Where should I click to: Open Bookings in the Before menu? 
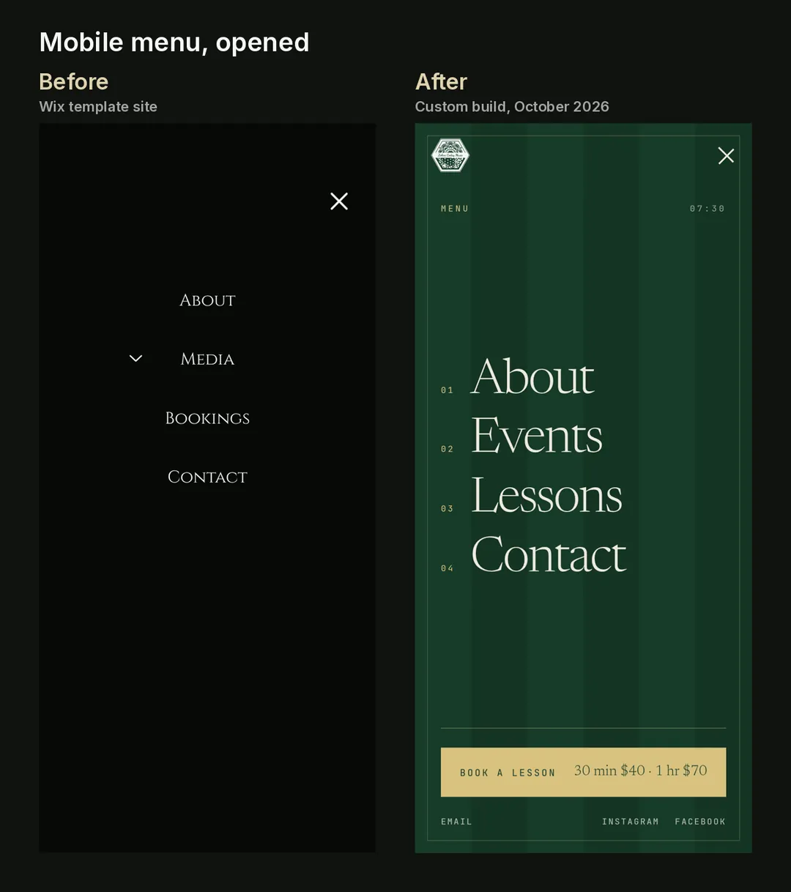pos(207,418)
